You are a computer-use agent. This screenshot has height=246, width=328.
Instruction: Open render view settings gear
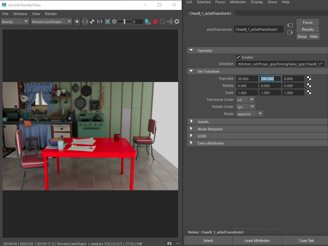[177, 21]
